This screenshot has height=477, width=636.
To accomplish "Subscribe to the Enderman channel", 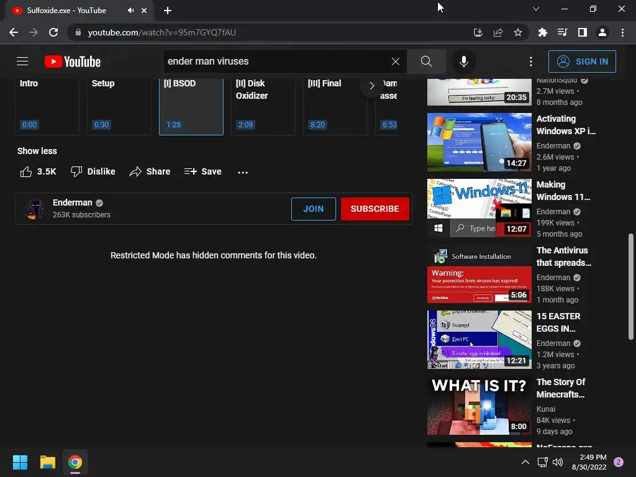I will coord(375,209).
